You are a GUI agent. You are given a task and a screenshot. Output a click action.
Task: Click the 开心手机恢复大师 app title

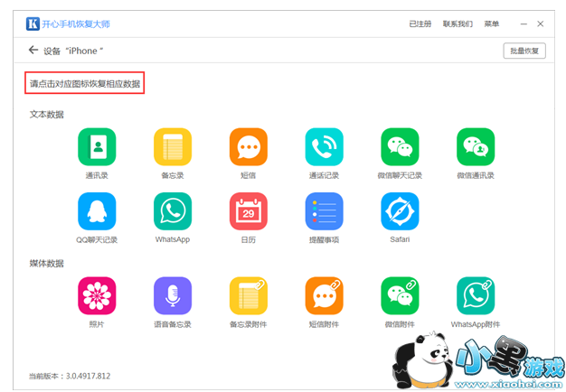76,24
